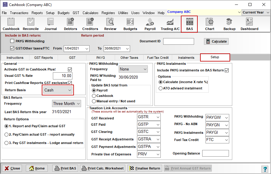The width and height of the screenshot is (271, 174).
Task: Click the Opening Balance field
Action: point(215,153)
